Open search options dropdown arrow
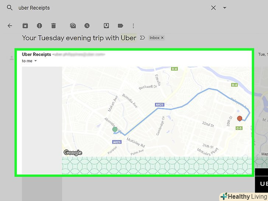The width and height of the screenshot is (268, 201). 225,8
